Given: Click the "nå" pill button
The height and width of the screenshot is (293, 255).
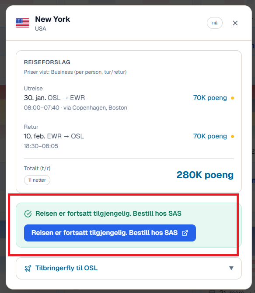Looking at the screenshot, I should tap(215, 23).
